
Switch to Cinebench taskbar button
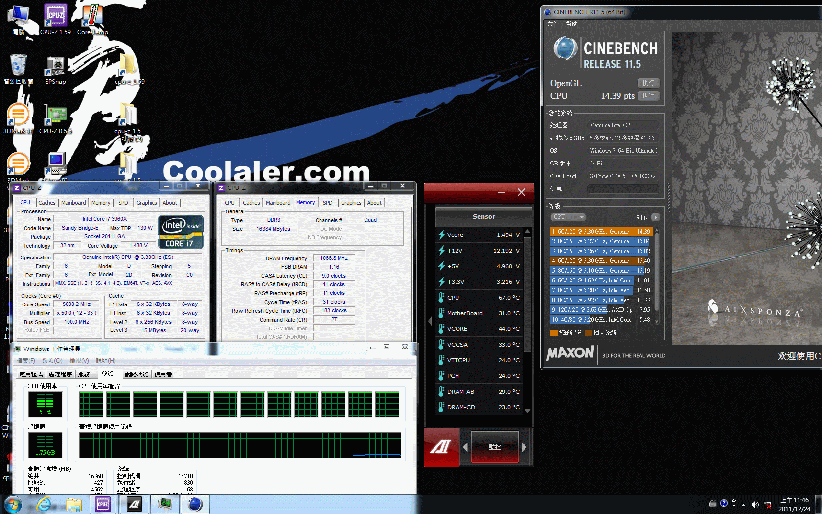pyautogui.click(x=195, y=504)
